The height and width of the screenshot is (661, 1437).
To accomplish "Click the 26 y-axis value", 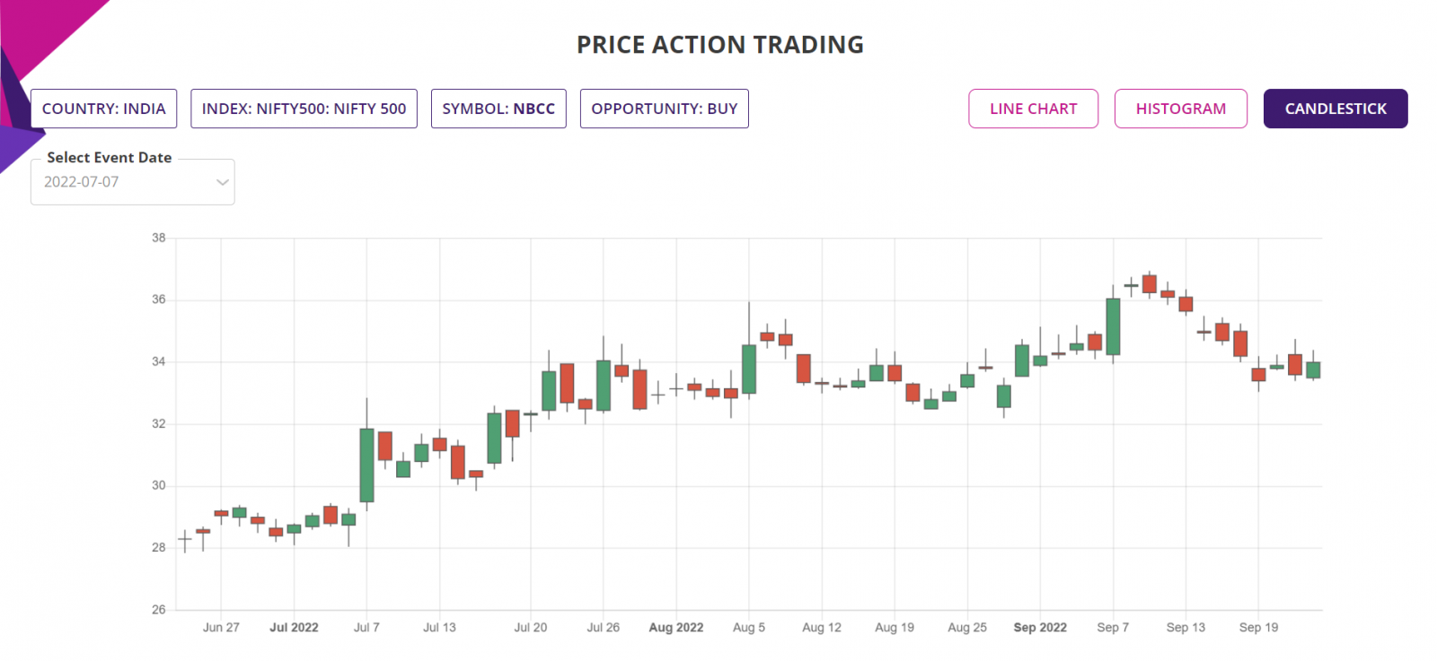I will 159,609.
